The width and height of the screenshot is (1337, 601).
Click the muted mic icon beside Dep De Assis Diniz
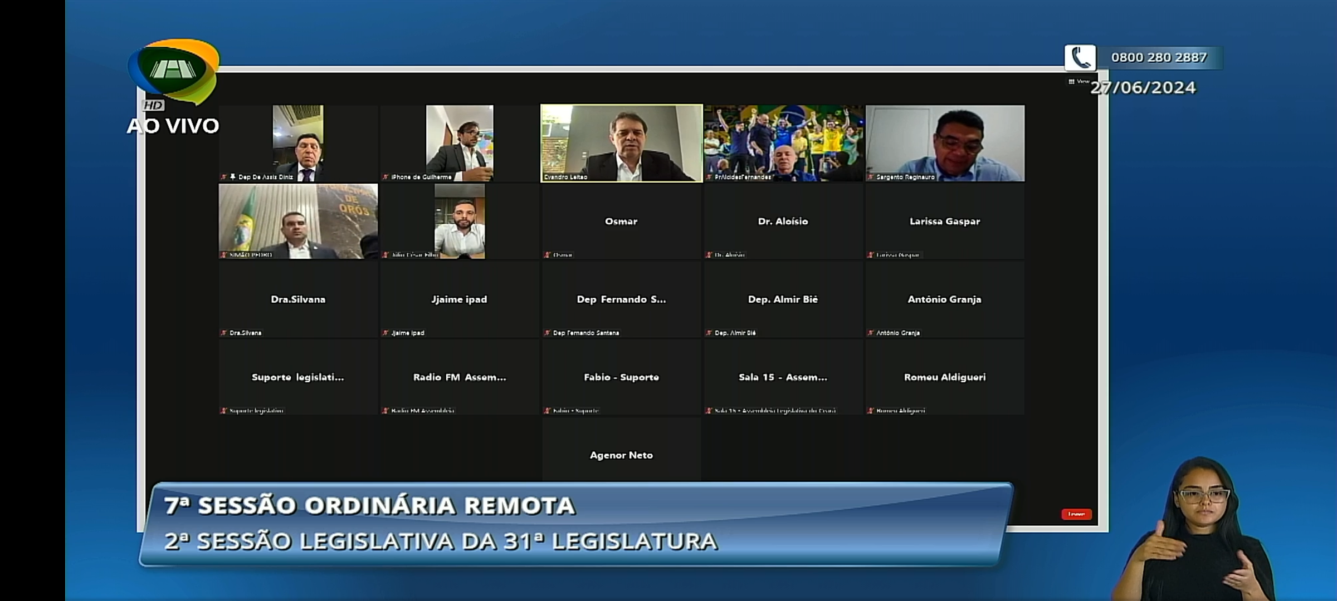tap(224, 177)
